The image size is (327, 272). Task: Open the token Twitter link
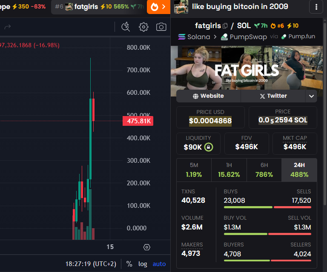[x=273, y=96]
